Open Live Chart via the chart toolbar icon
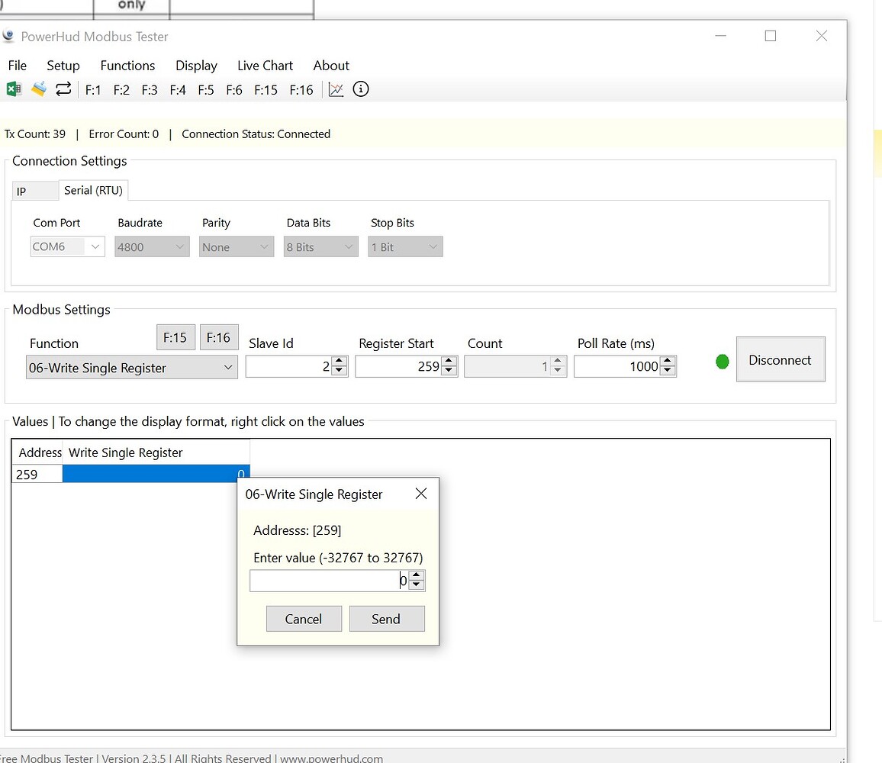882x763 pixels. tap(336, 89)
